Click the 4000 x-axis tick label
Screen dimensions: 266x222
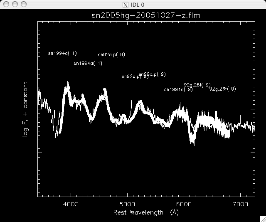click(x=71, y=204)
